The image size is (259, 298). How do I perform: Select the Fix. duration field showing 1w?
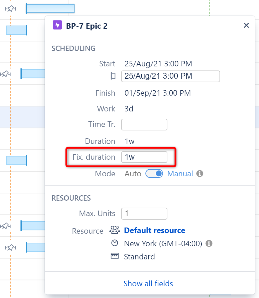pyautogui.click(x=144, y=157)
